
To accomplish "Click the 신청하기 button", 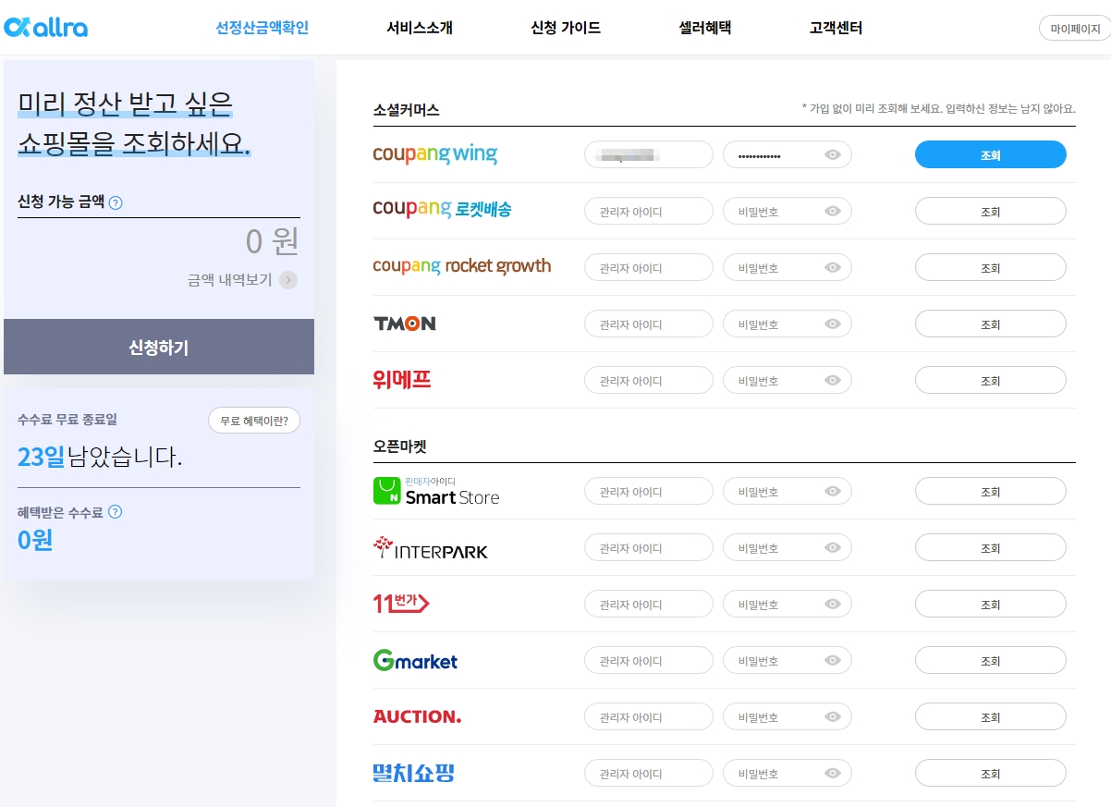I will click(x=159, y=347).
